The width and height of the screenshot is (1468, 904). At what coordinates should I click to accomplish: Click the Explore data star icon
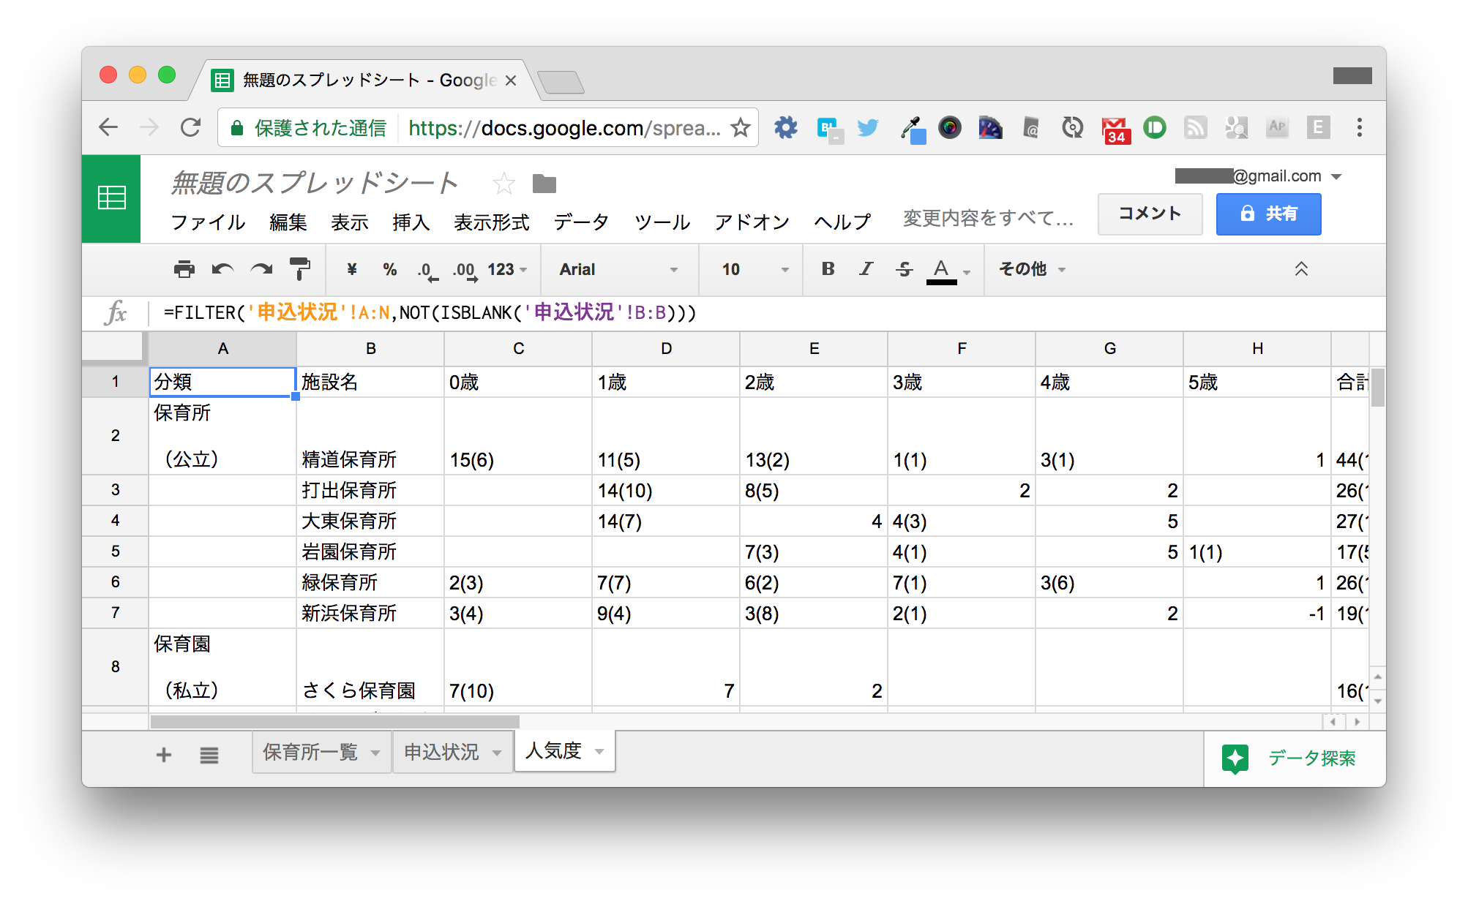[1235, 758]
